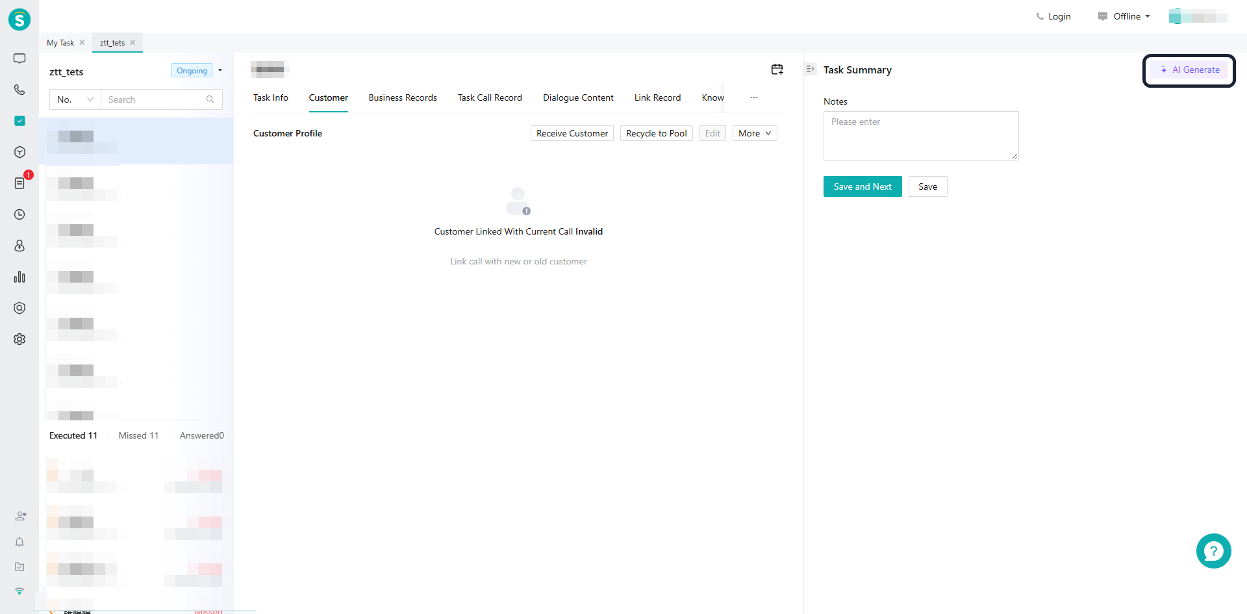Screen dimensions: 1247x614
Task: Open the chat messages sidebar icon
Action: [x=19, y=58]
